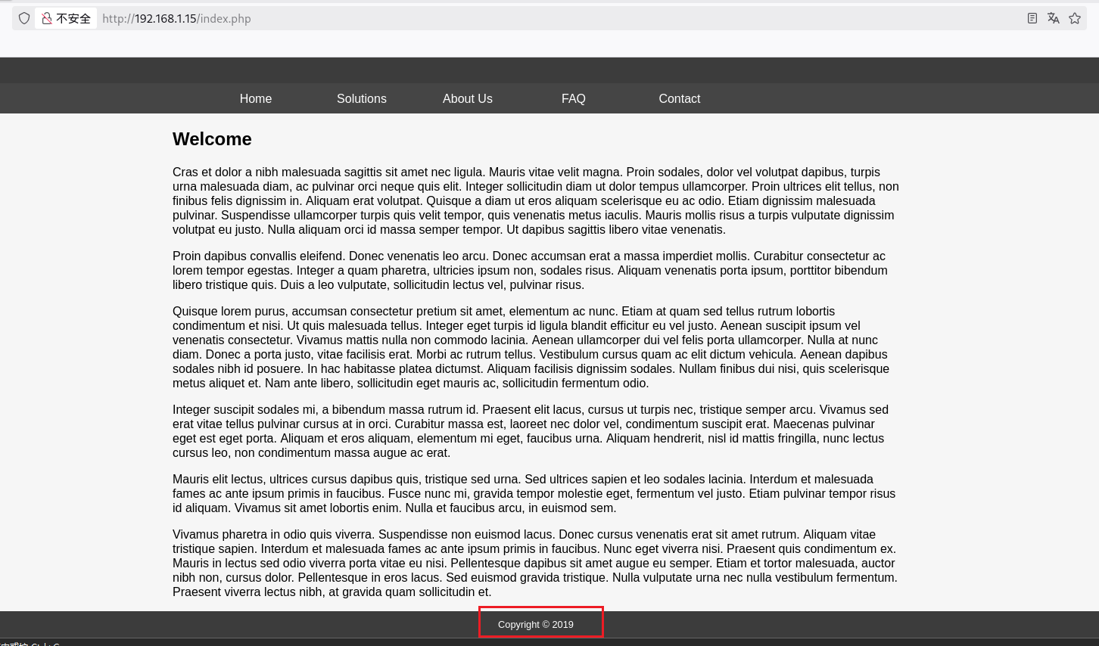Click the Welcome heading
This screenshot has height=646, width=1099.
pos(212,139)
